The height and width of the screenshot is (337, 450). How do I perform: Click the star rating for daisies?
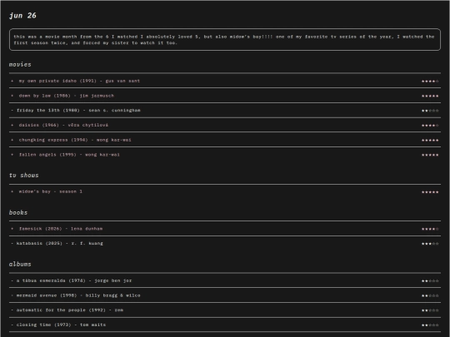coord(430,126)
